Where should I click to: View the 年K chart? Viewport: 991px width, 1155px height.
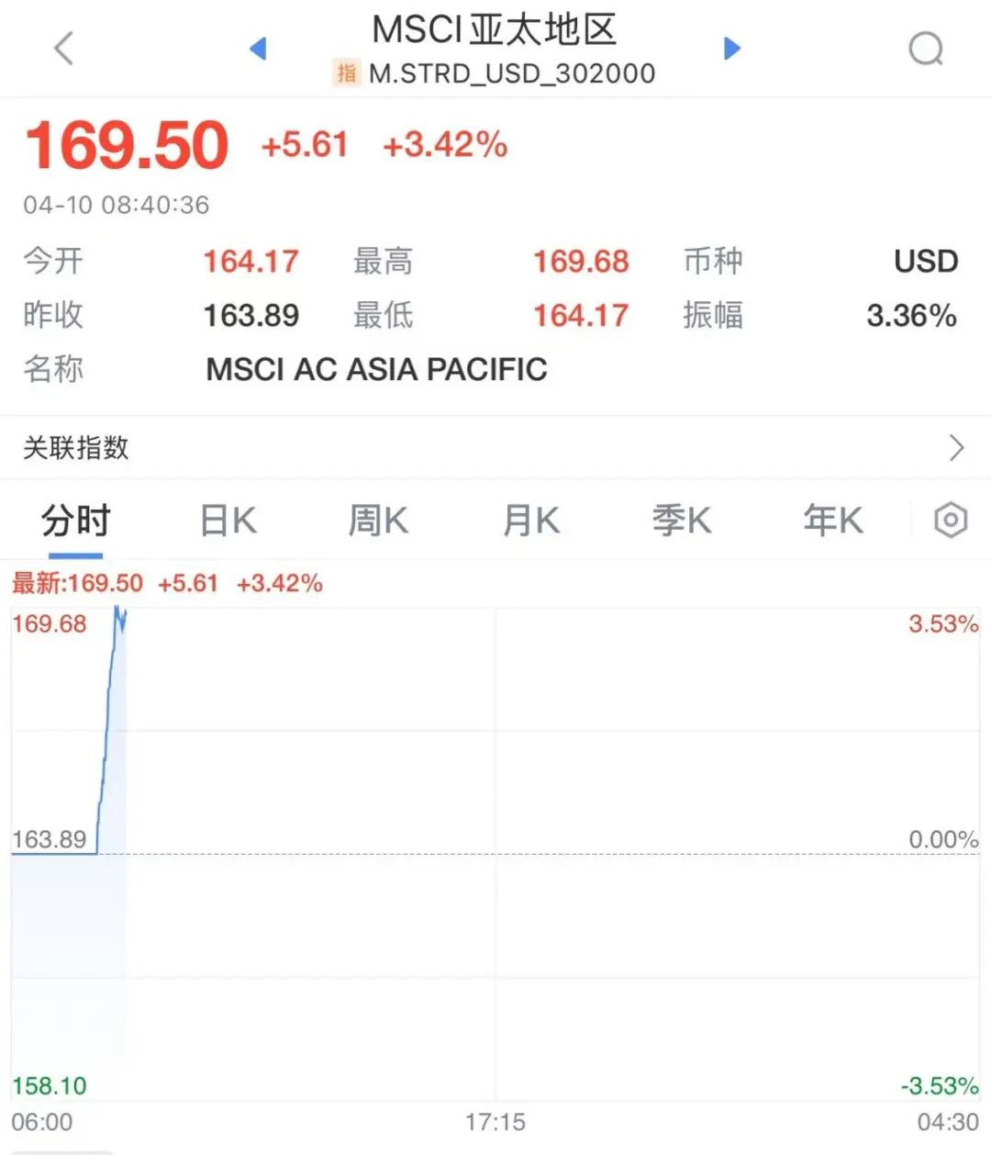[x=833, y=521]
